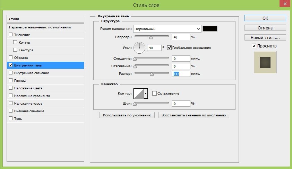Enable the Обводка effect checkbox

(11, 57)
